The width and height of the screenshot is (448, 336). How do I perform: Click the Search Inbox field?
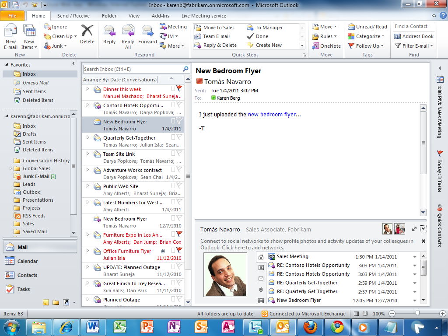pos(133,69)
